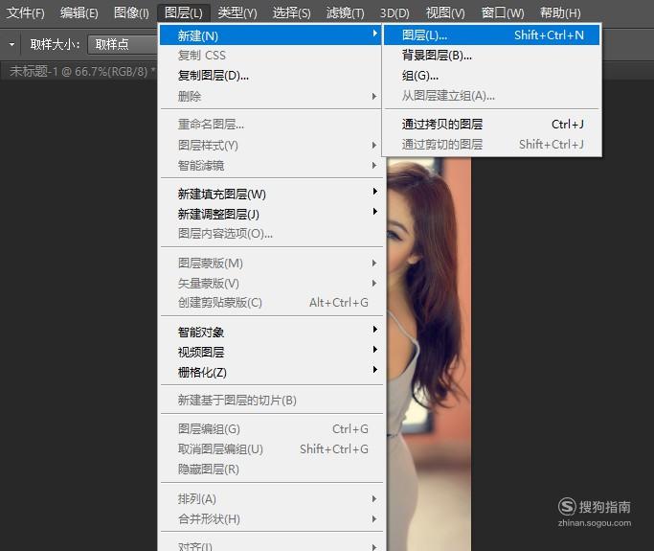Choose 创建剪贴蒙版(C) entry

point(271,303)
